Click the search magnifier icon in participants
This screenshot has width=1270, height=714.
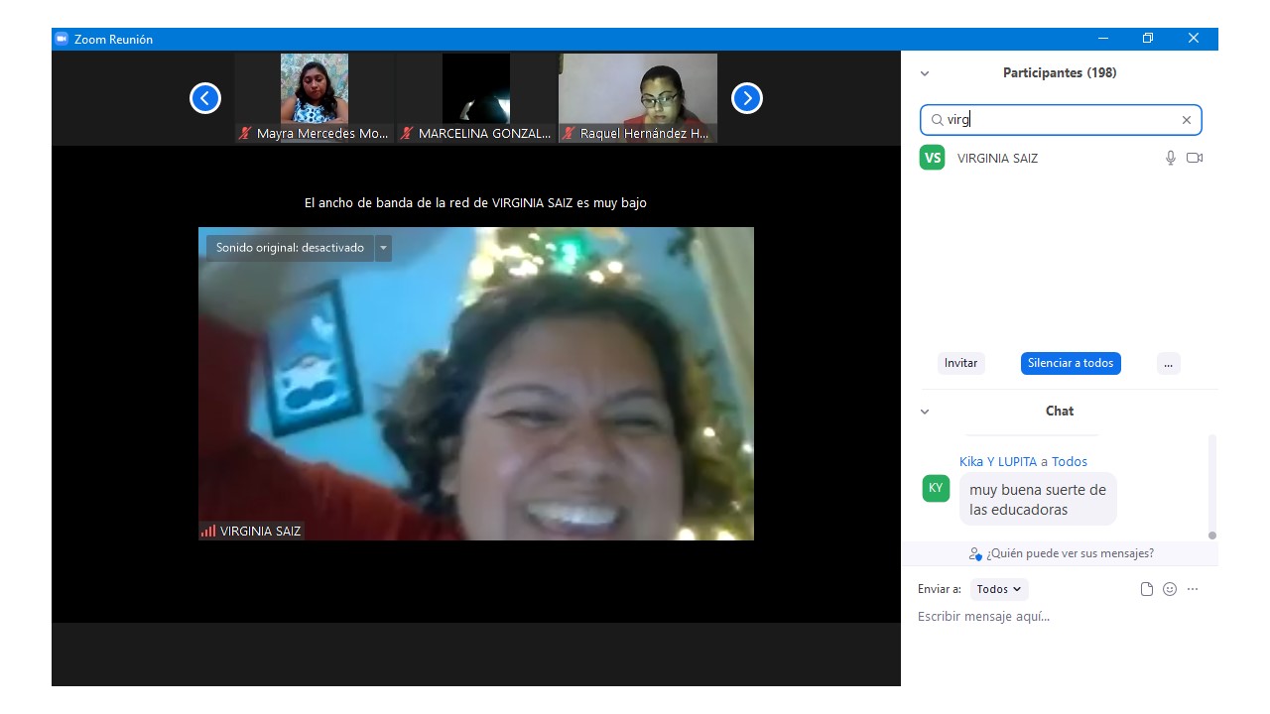pyautogui.click(x=937, y=120)
